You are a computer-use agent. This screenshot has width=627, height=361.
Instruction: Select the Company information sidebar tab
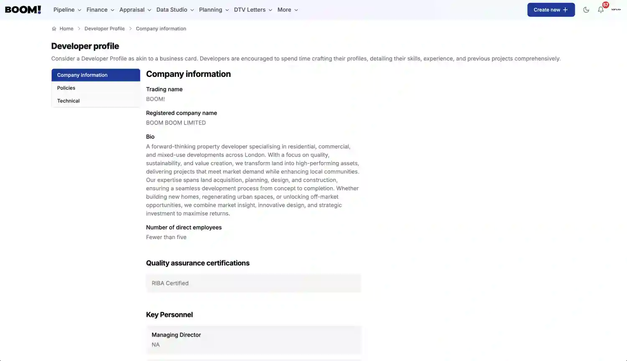pyautogui.click(x=96, y=75)
